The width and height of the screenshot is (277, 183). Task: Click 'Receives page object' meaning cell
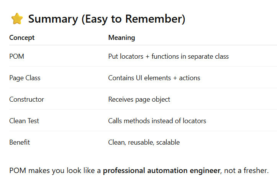point(139,99)
